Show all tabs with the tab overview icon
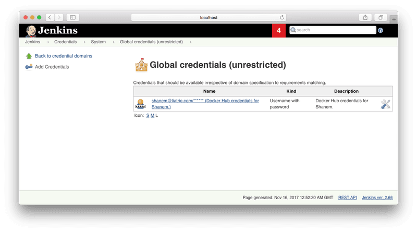This screenshot has width=417, height=232. [x=381, y=17]
